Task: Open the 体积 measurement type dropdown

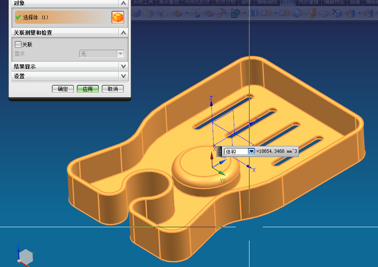Action: click(251, 151)
